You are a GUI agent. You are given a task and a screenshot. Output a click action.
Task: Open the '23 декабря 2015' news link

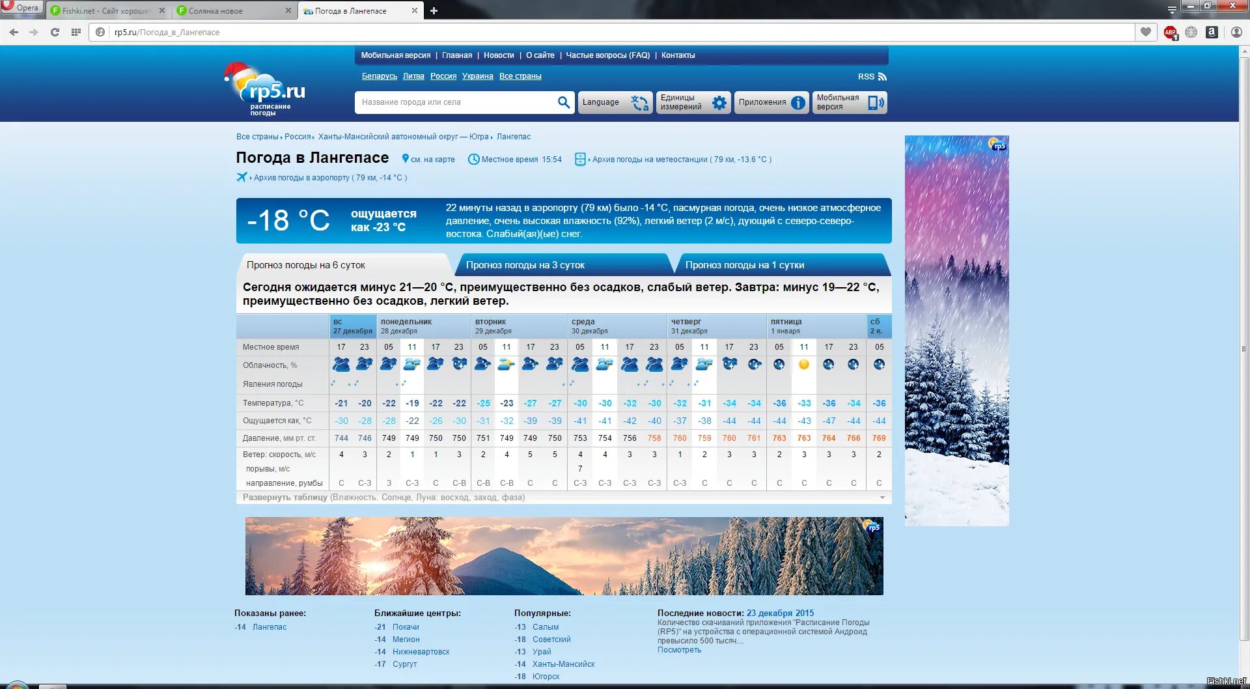tap(780, 613)
